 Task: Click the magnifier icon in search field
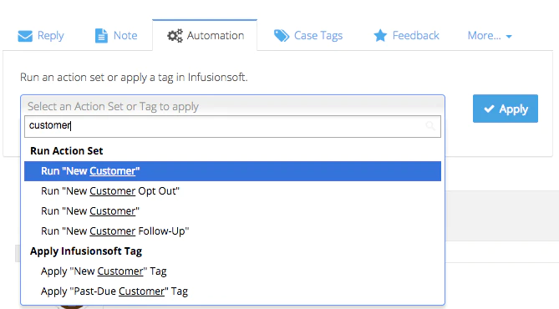pos(430,126)
